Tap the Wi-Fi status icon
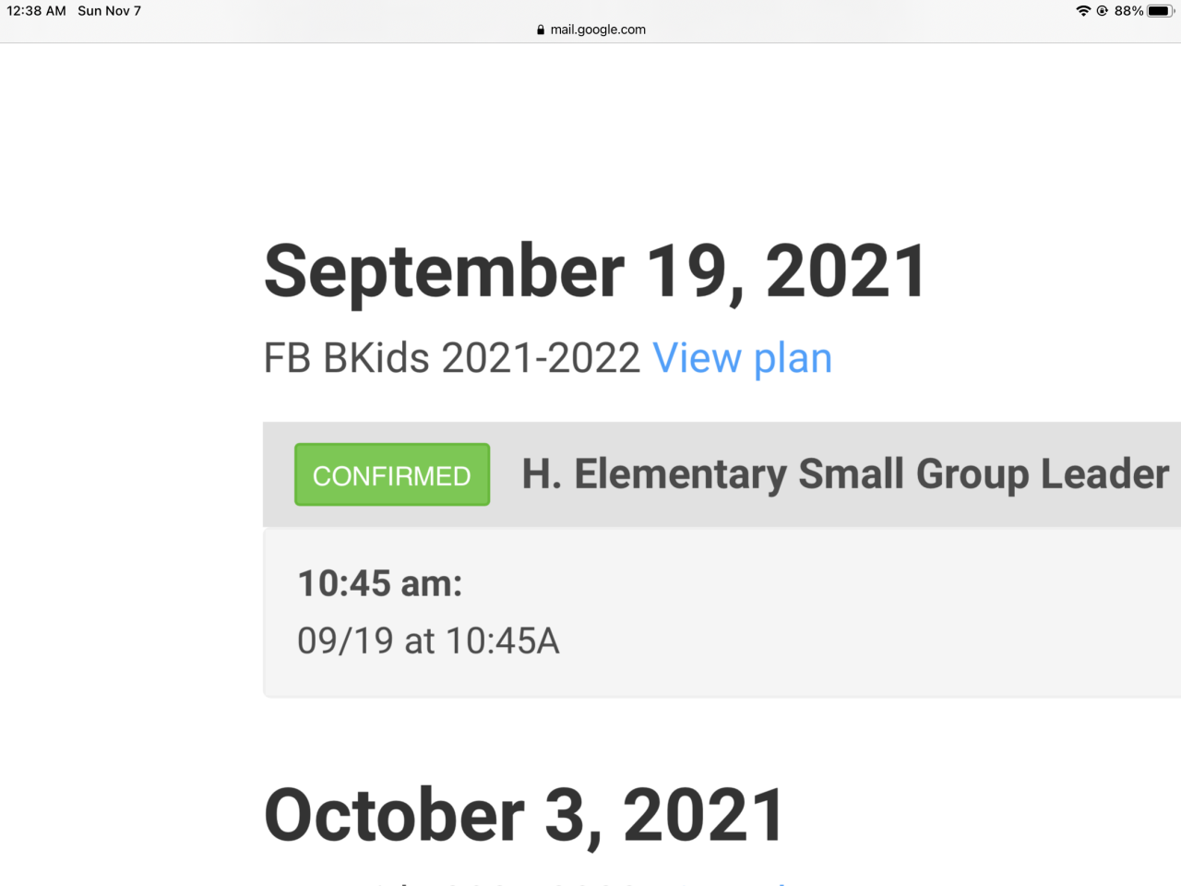The width and height of the screenshot is (1181, 886). pos(1083,11)
